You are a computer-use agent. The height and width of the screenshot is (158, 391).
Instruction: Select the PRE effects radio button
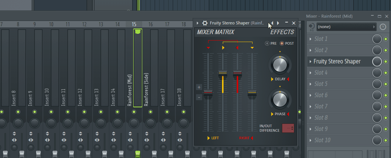[x=267, y=43]
